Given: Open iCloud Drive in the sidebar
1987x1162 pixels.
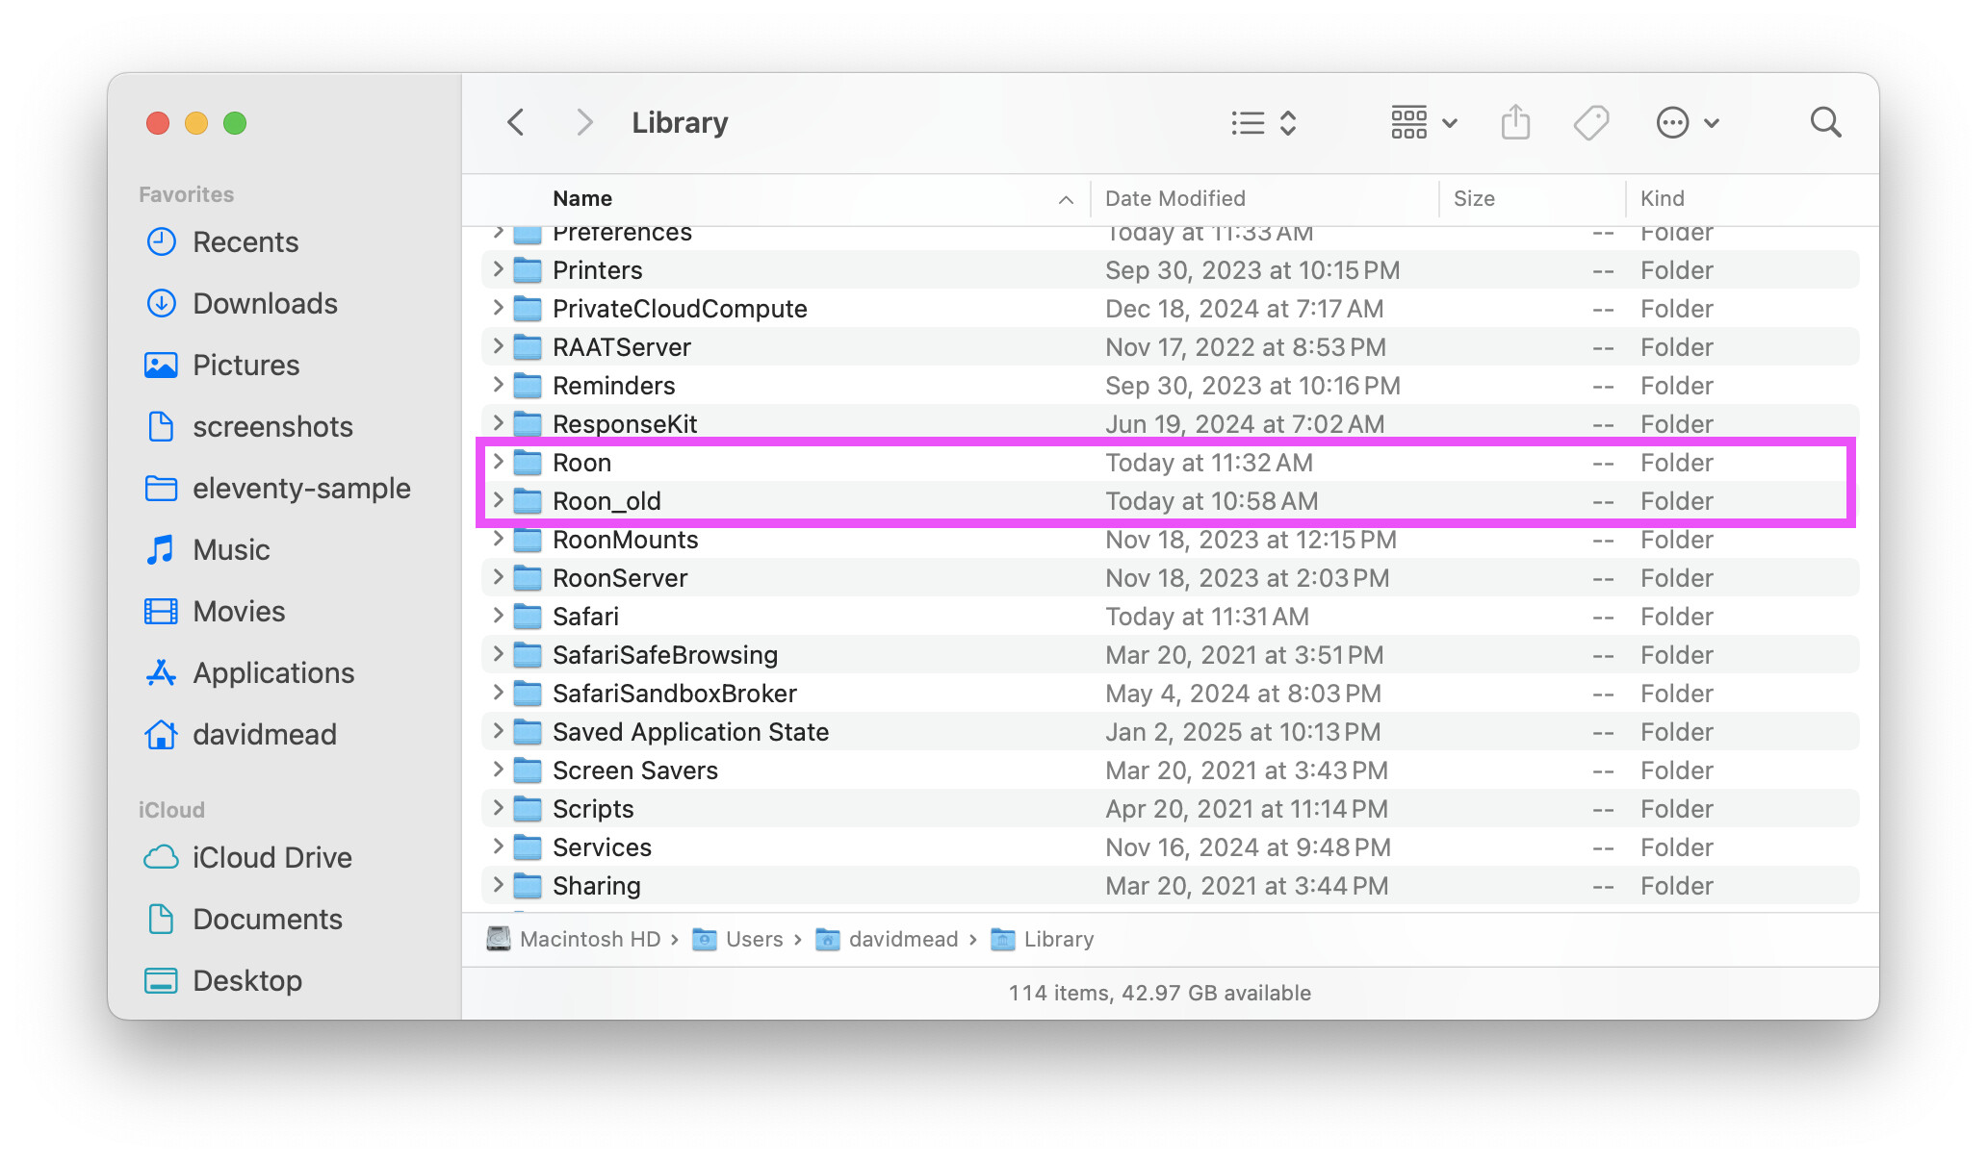Looking at the screenshot, I should click(247, 857).
